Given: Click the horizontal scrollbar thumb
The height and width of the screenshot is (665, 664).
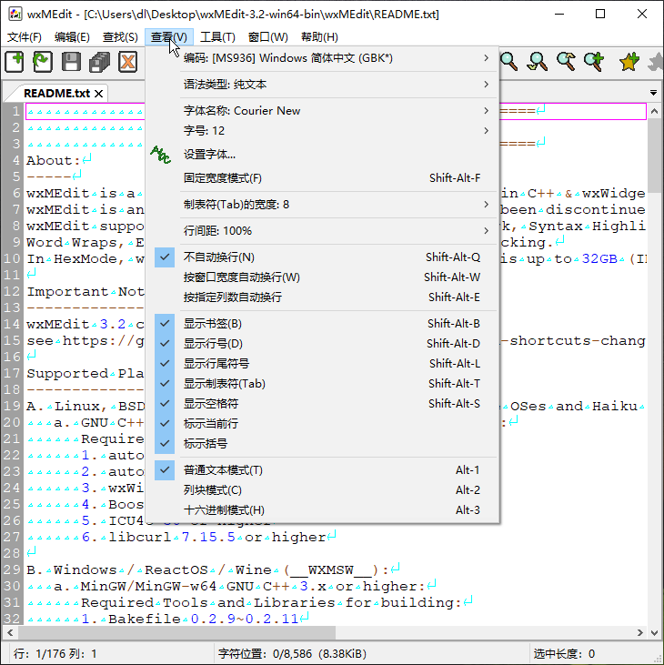Looking at the screenshot, I should coord(176,633).
